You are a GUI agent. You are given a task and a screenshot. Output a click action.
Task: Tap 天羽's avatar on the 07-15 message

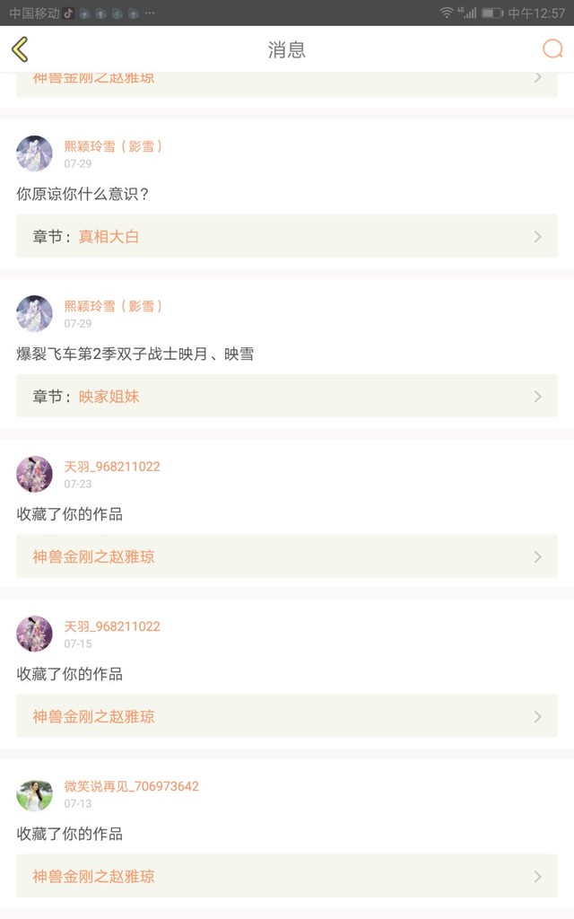coord(34,634)
